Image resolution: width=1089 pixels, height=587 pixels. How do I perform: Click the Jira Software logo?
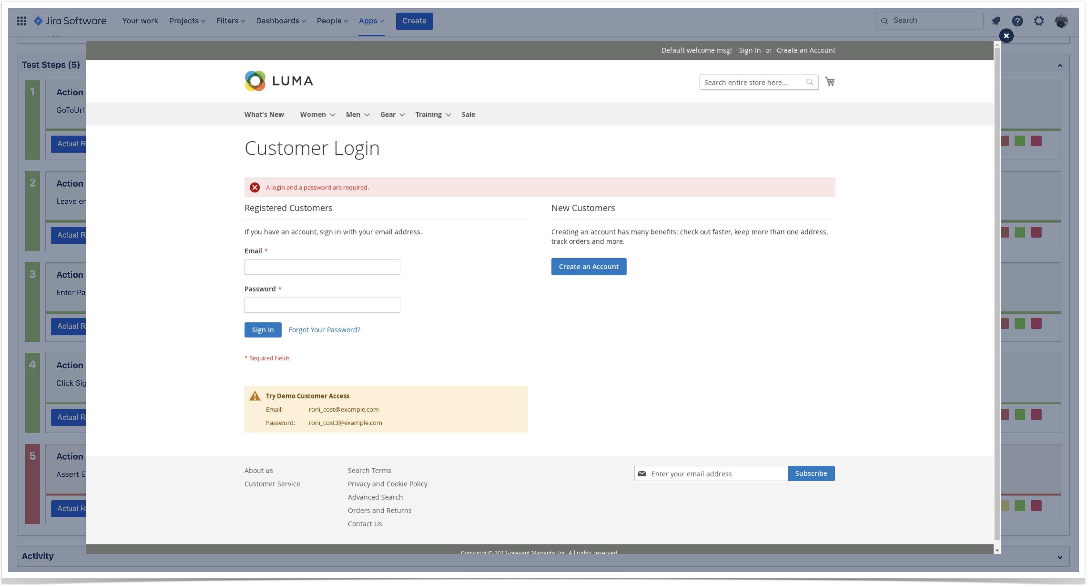click(70, 21)
